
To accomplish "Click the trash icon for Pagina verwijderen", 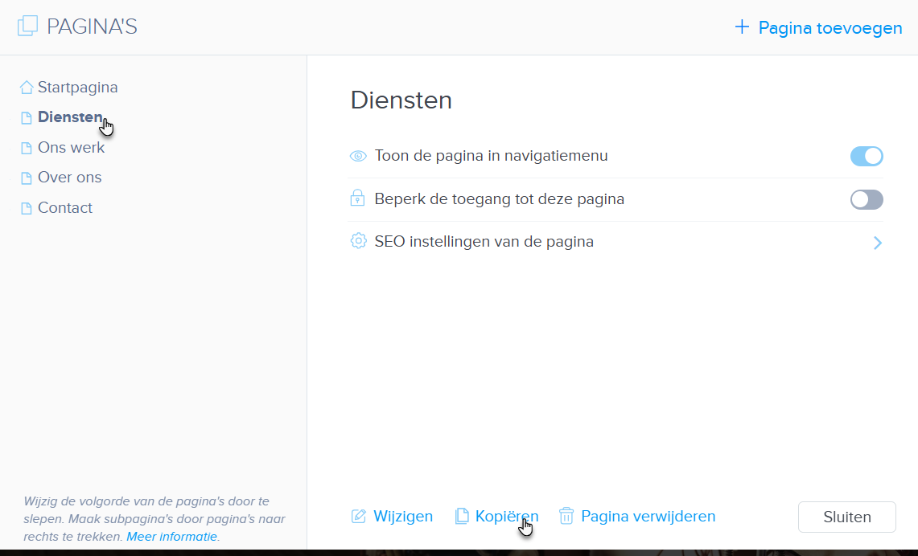I will (566, 516).
